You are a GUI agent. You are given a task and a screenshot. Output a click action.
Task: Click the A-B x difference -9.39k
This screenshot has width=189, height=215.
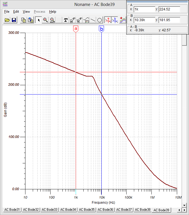pyautogui.click(x=139, y=30)
